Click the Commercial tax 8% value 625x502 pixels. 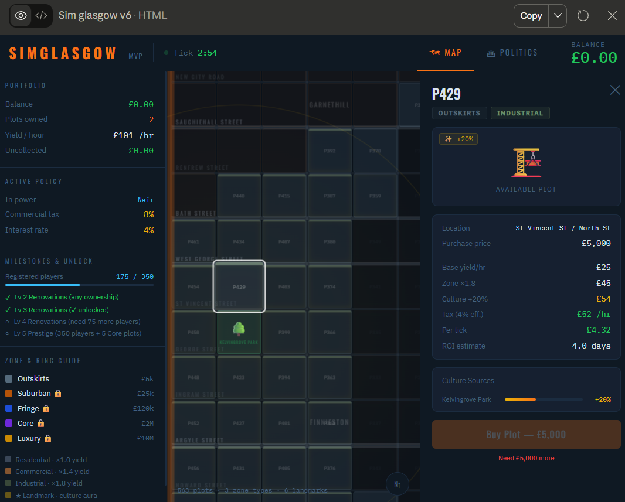pos(149,214)
